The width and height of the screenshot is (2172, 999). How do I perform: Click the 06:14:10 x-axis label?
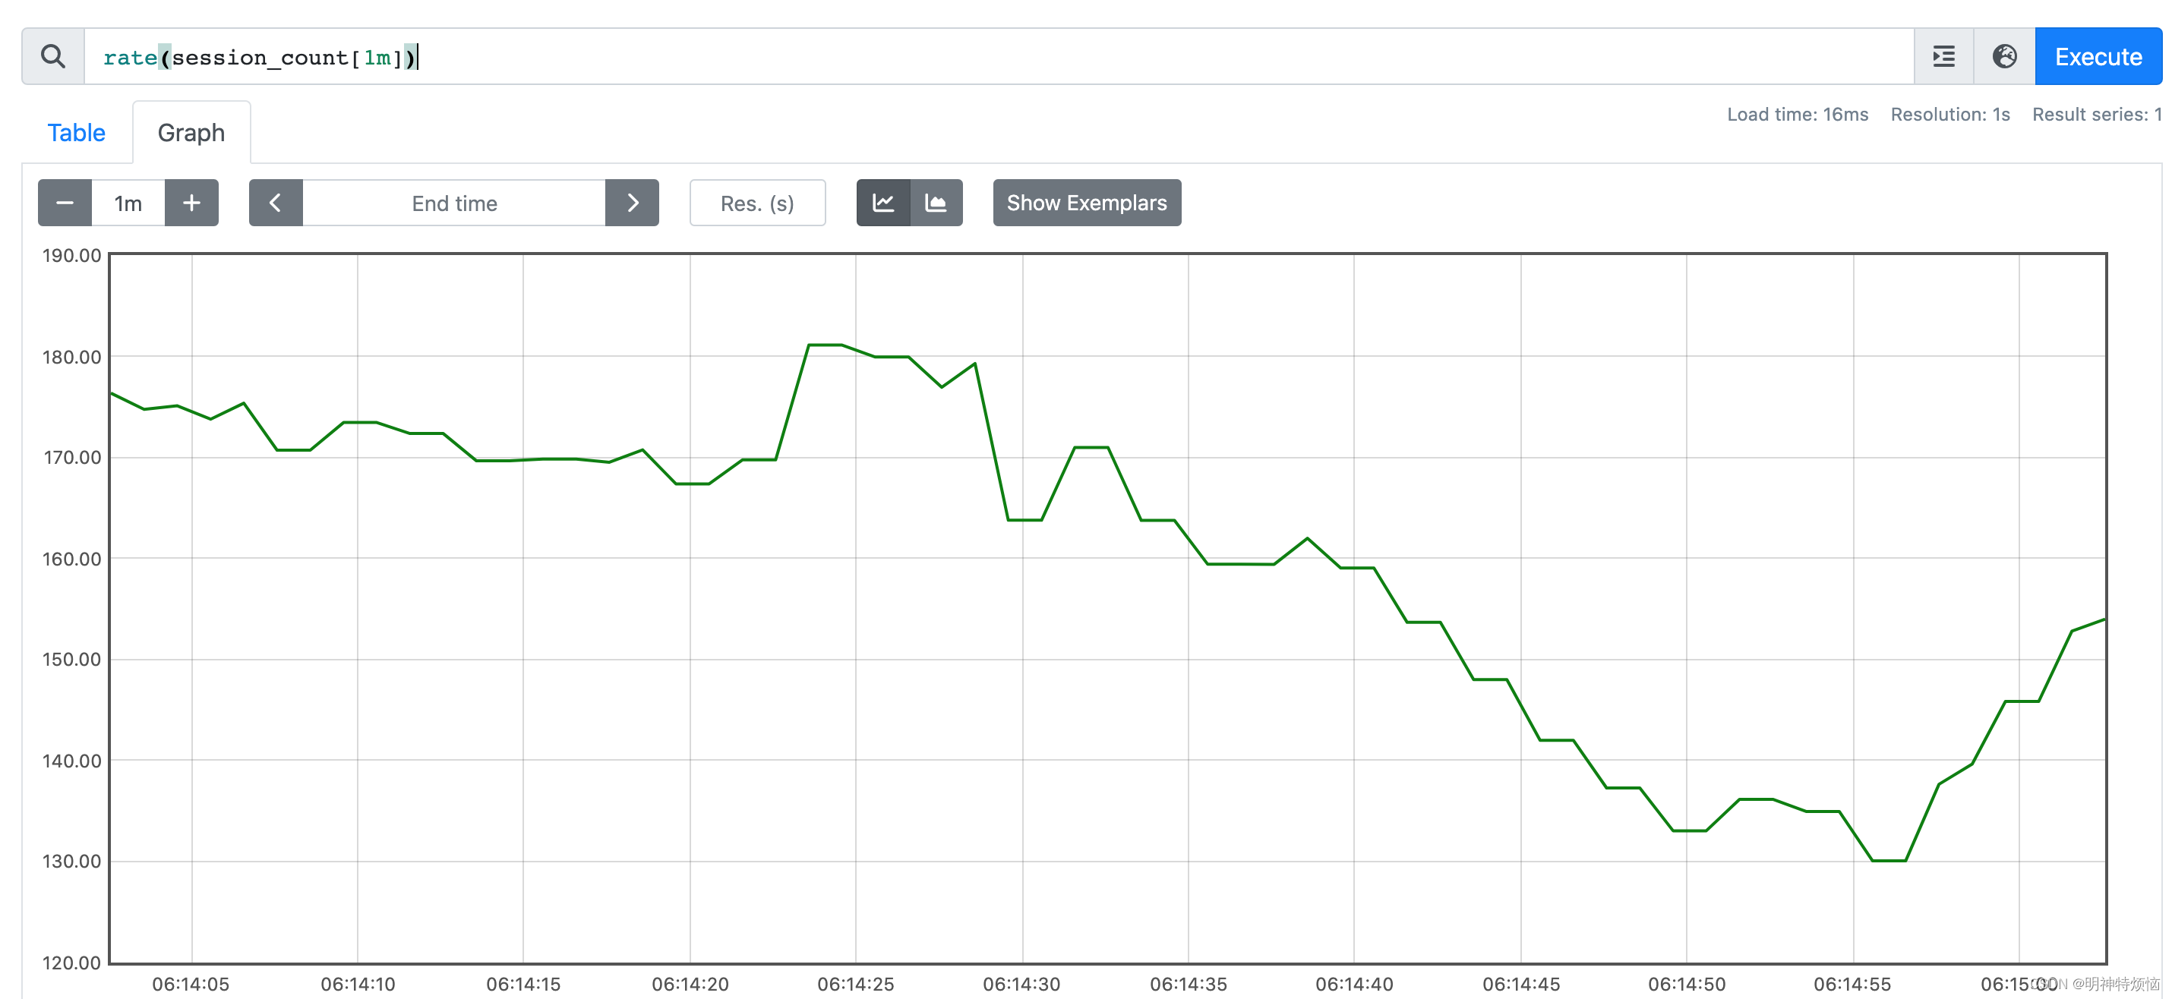pos(358,984)
